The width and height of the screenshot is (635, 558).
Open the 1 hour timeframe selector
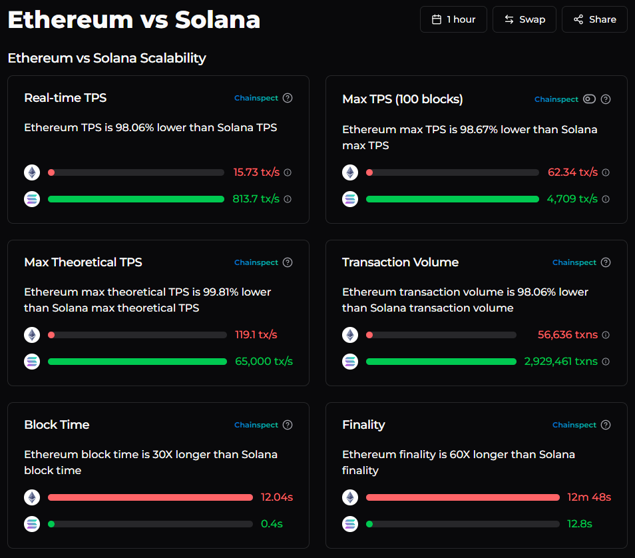[453, 19]
